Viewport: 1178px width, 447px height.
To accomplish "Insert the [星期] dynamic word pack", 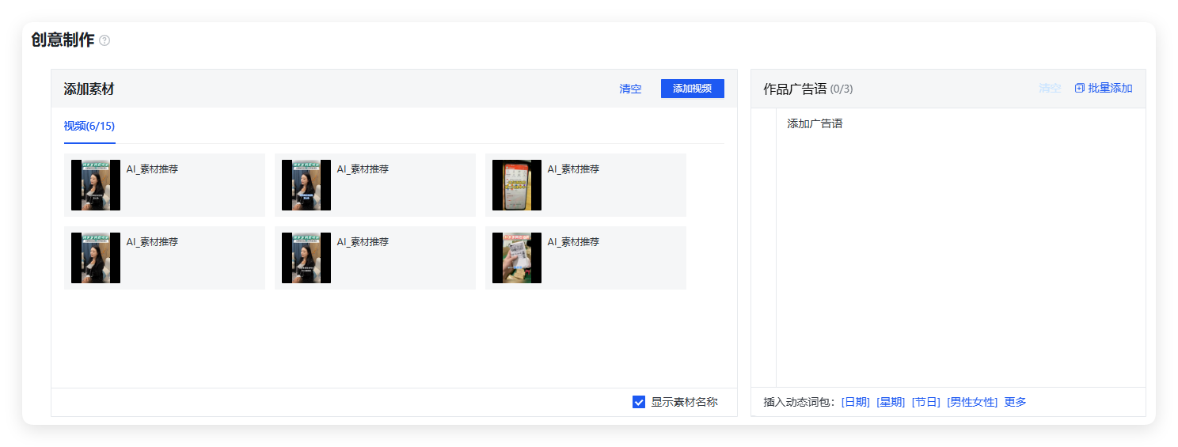I will [x=890, y=402].
